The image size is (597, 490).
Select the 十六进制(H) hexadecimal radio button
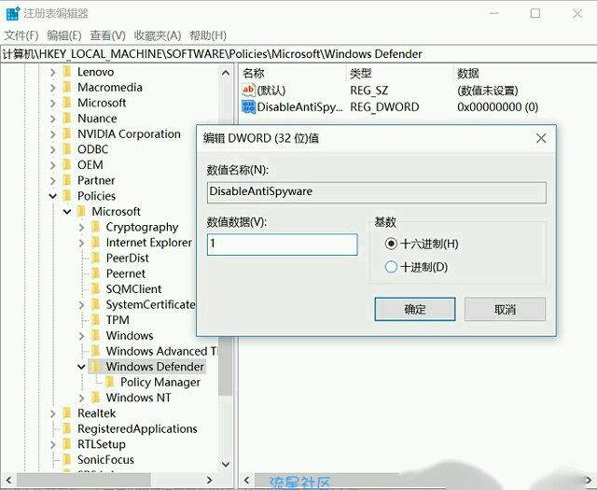click(391, 244)
